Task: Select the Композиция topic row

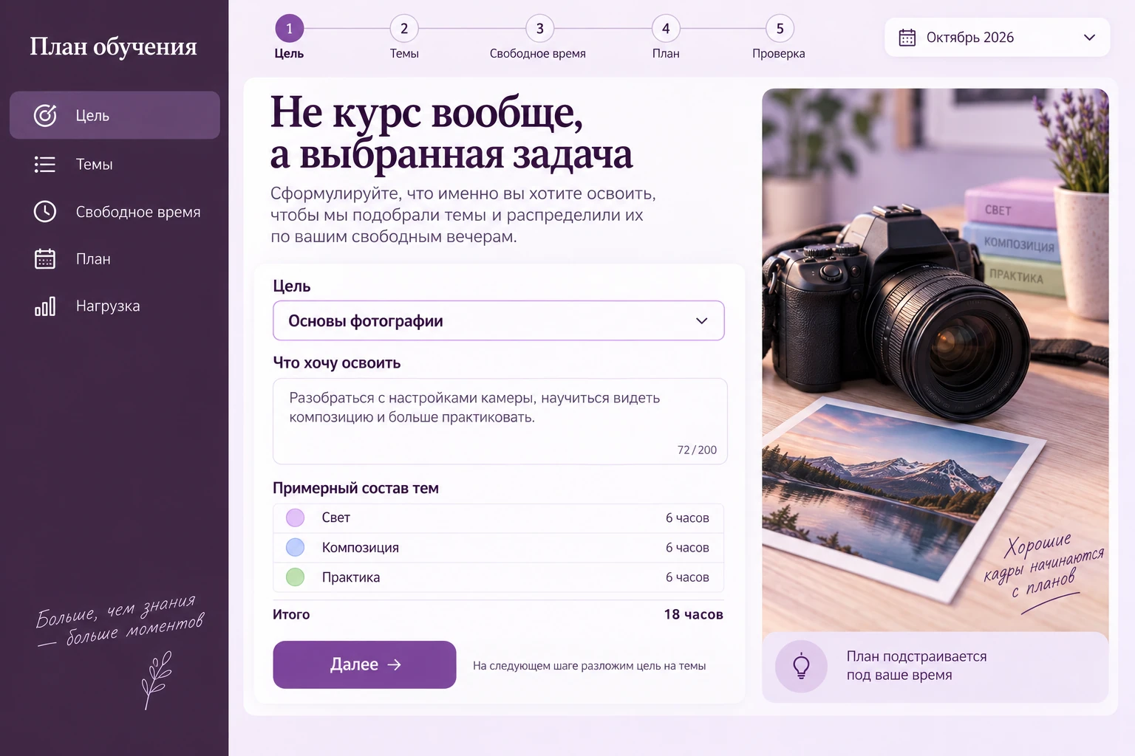Action: pyautogui.click(x=498, y=548)
